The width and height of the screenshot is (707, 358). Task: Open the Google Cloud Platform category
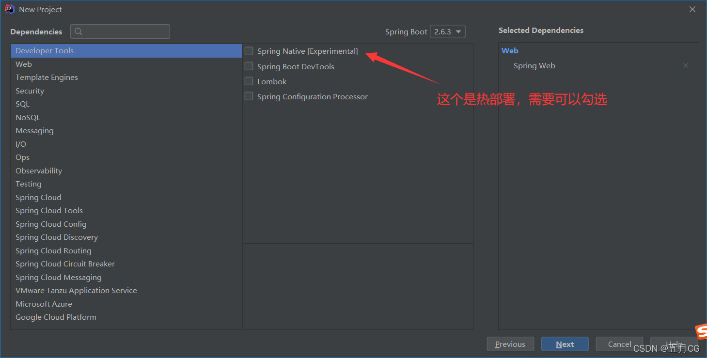(x=126, y=317)
